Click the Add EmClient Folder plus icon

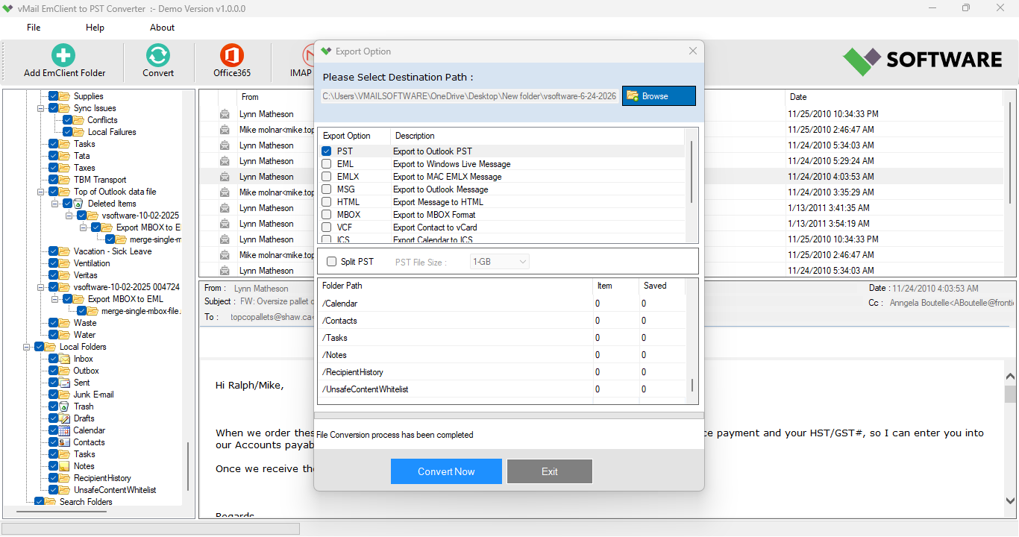(x=63, y=55)
